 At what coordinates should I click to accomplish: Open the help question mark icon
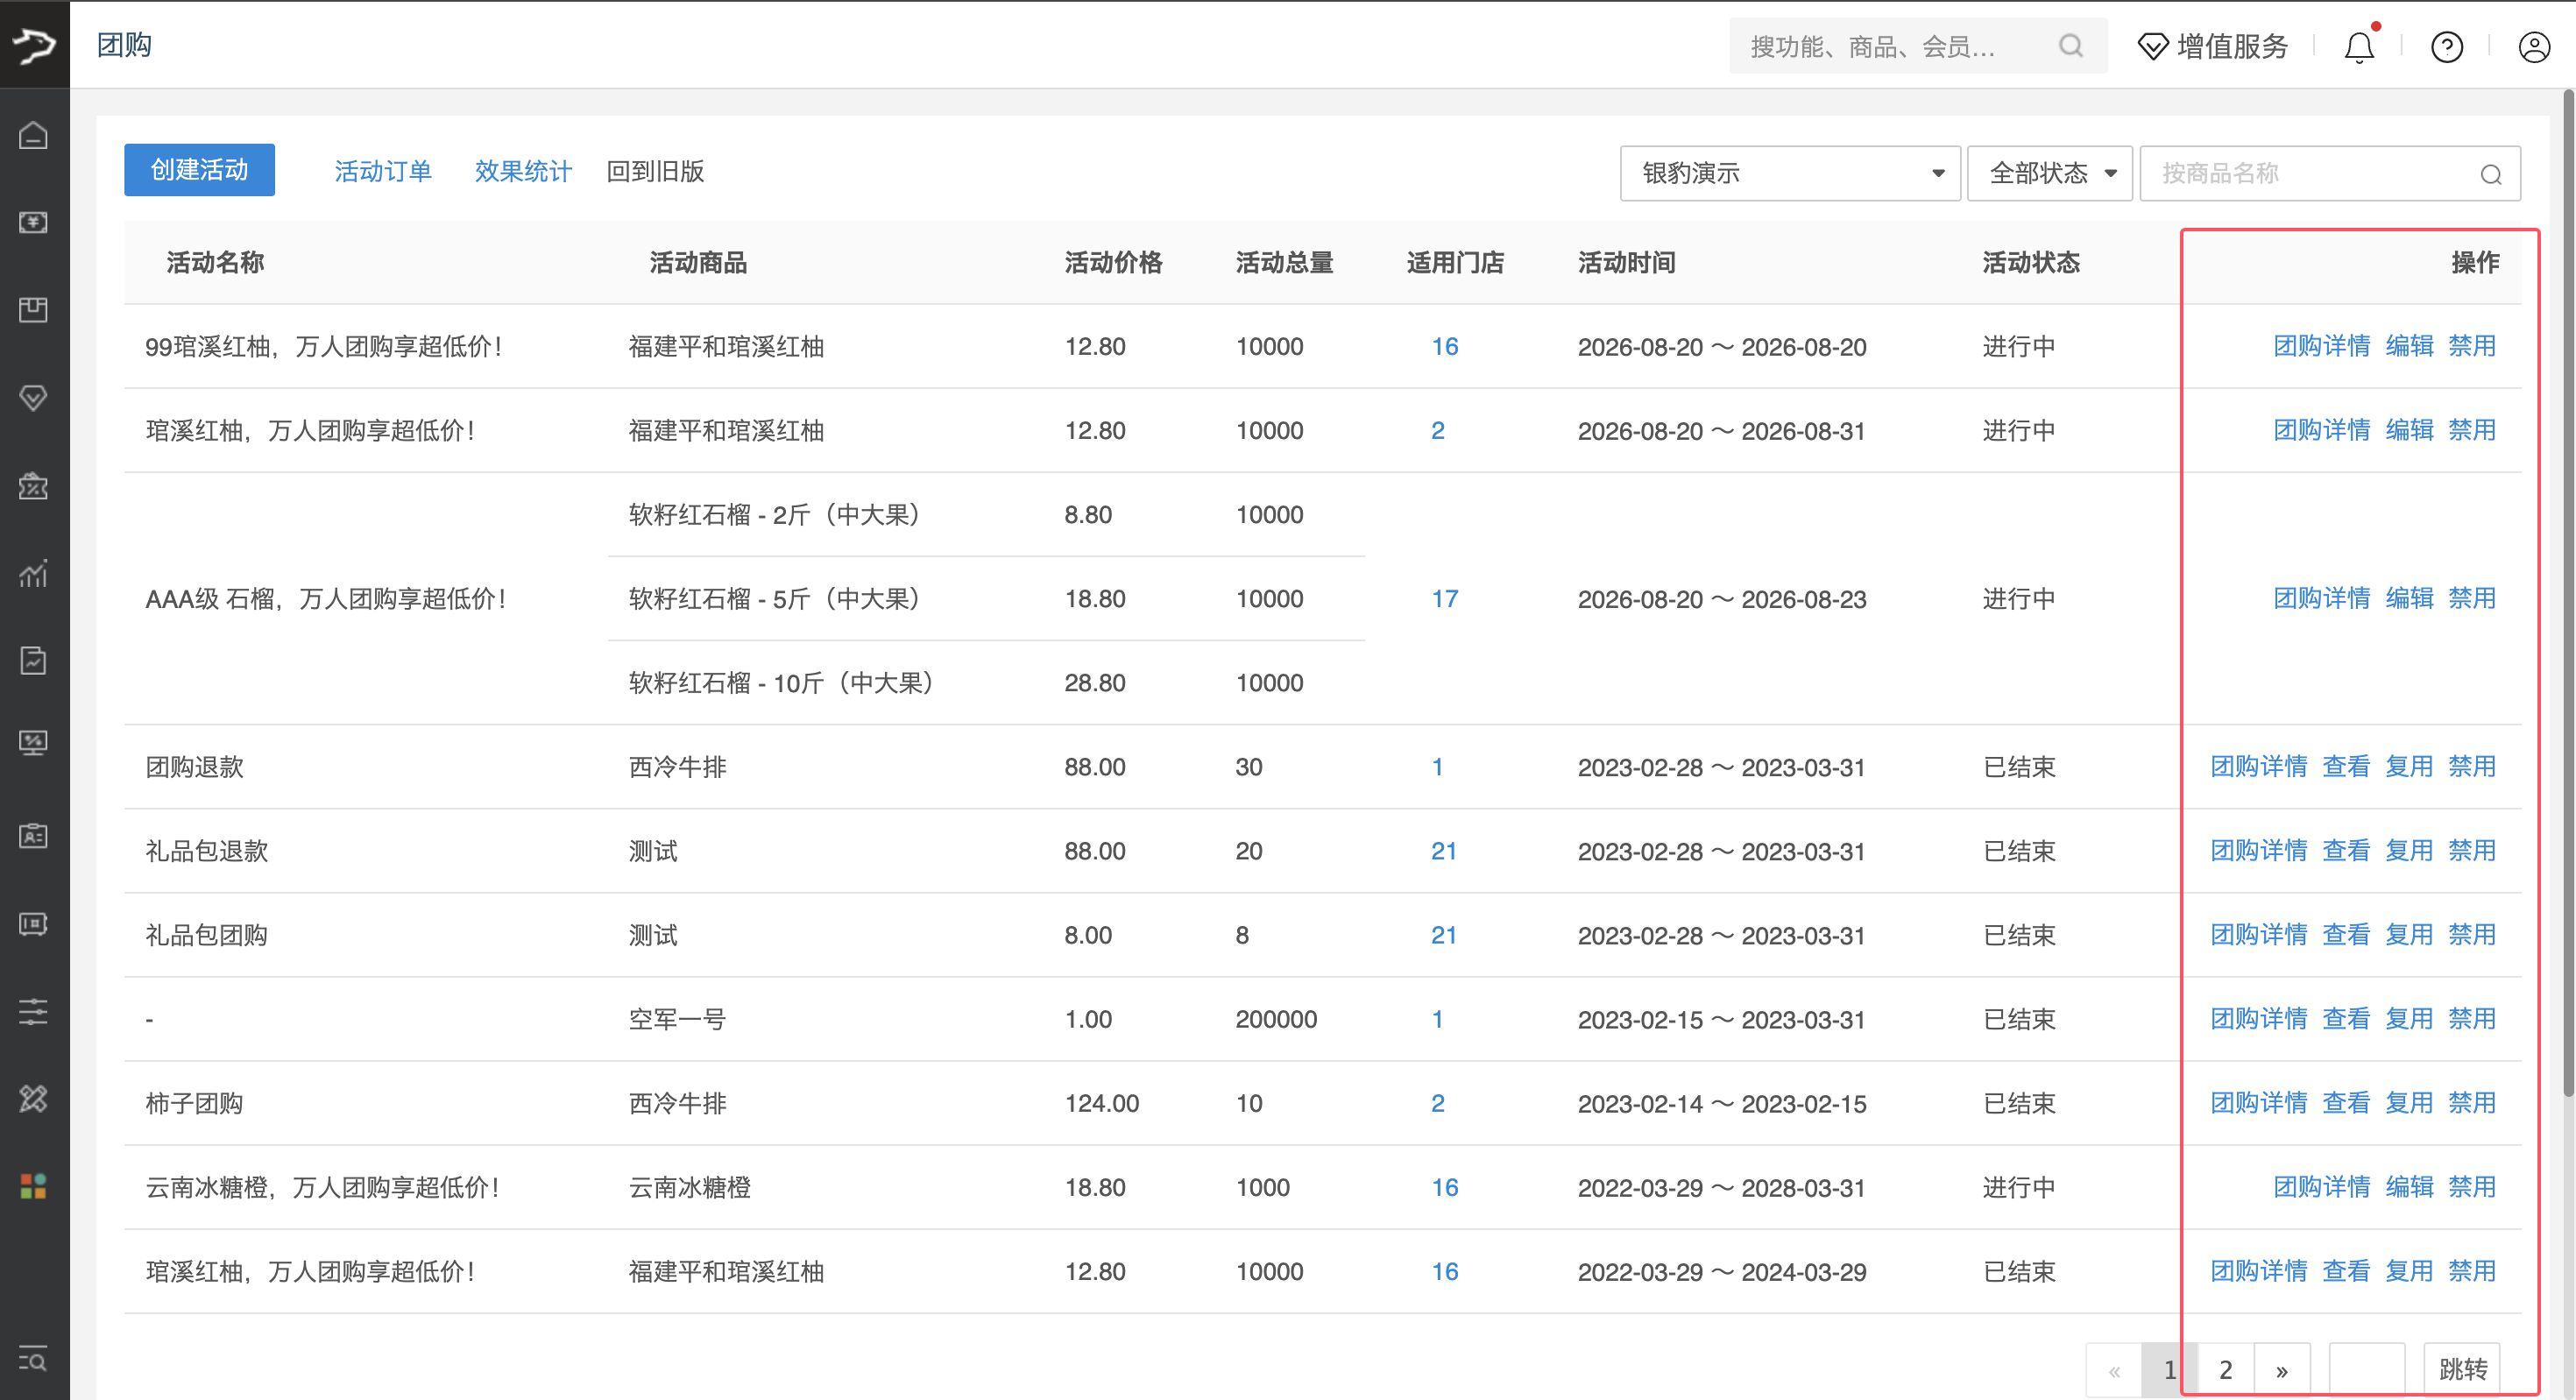pos(2447,46)
